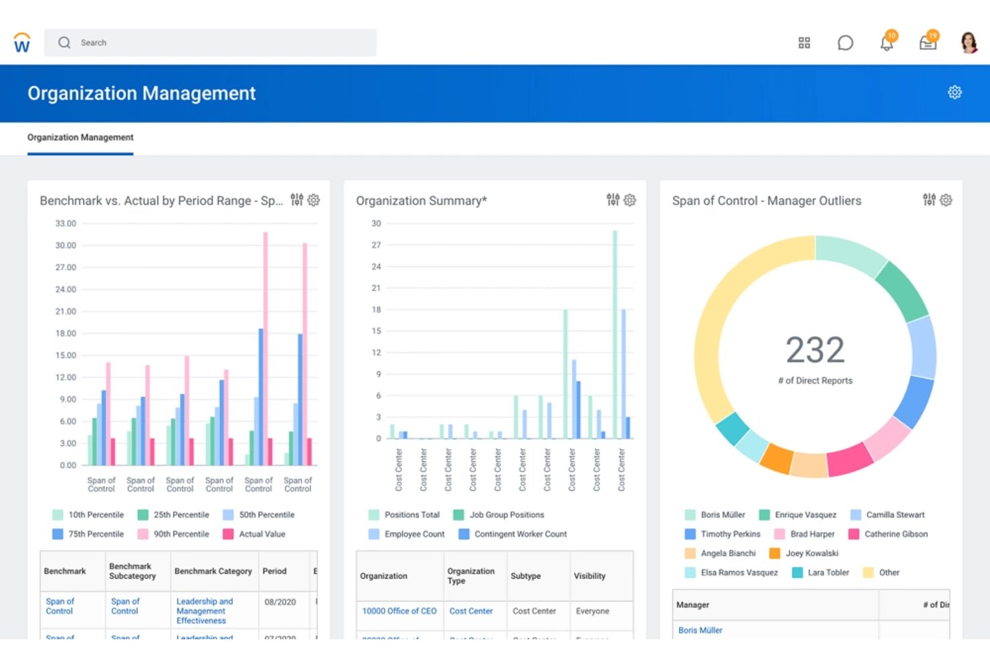
Task: Click the Positions Total legend swatch
Action: [374, 515]
